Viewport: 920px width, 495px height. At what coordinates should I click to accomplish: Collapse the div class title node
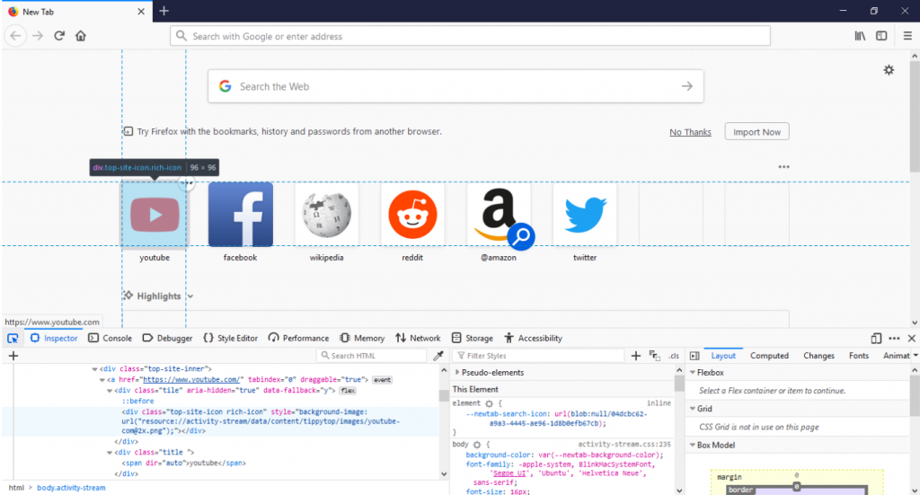click(110, 452)
